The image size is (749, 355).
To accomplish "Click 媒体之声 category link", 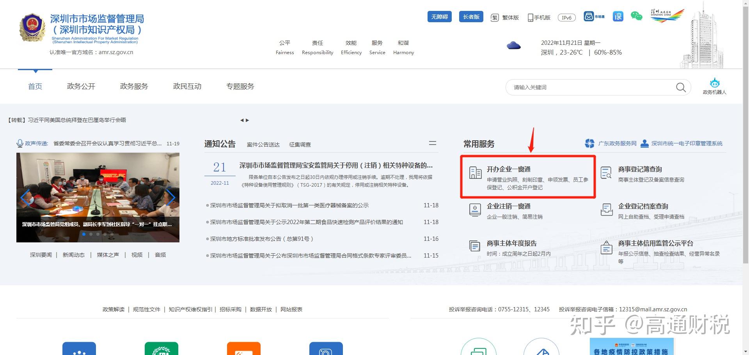I will pos(108,255).
